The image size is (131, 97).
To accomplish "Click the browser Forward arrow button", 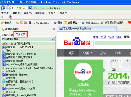I will [x=8, y=8].
